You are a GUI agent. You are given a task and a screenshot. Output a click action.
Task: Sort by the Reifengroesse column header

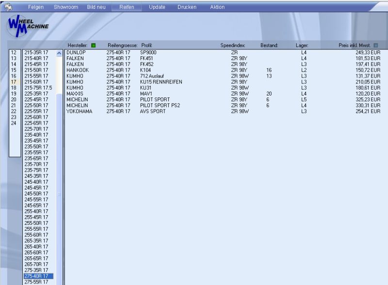point(123,45)
